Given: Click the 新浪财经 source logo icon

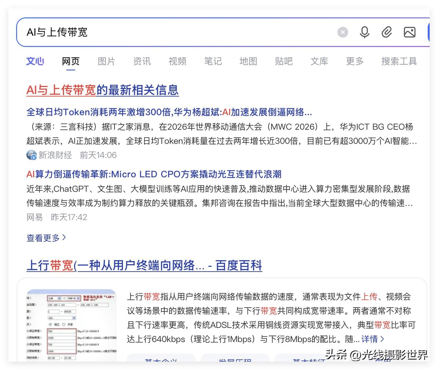Looking at the screenshot, I should point(31,155).
